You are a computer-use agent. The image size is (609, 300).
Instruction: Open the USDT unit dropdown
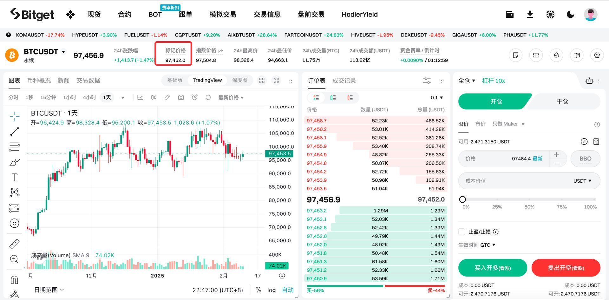tap(582, 181)
